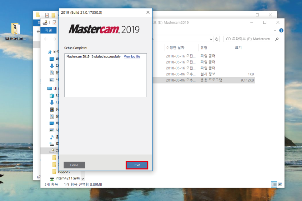Viewport: 302px width, 201px height.
Task: Open the View log file link
Action: [132, 56]
